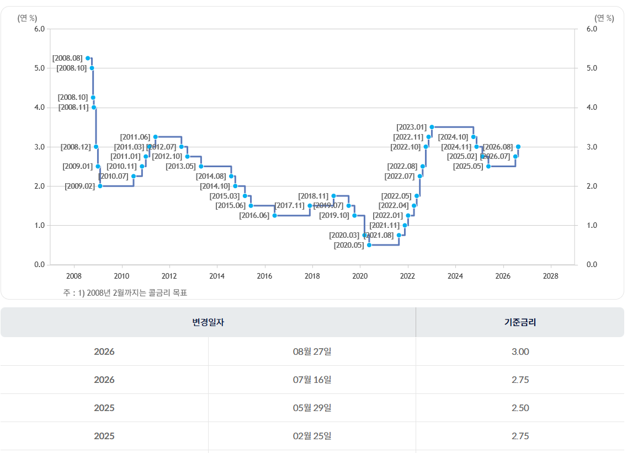Select the [2018.11] data point

pos(333,196)
